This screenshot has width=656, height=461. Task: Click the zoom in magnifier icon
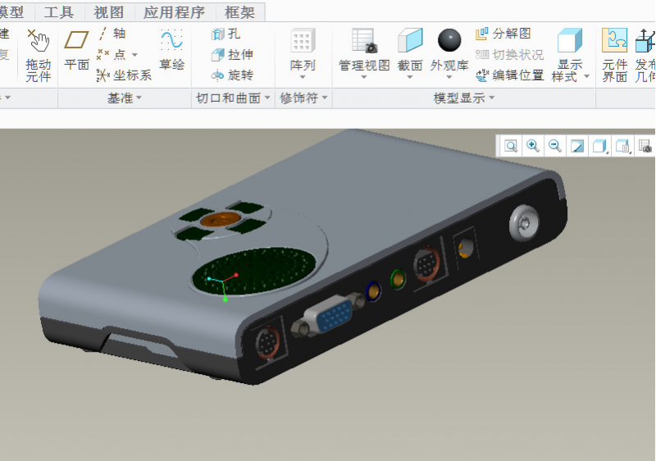pos(533,146)
